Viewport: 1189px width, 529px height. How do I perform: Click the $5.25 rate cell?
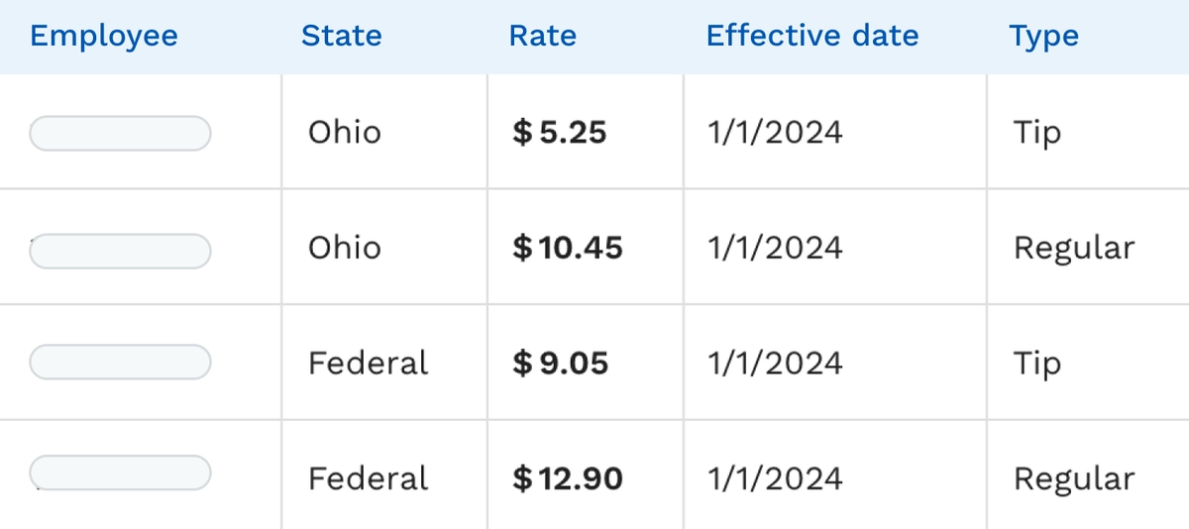(560, 133)
